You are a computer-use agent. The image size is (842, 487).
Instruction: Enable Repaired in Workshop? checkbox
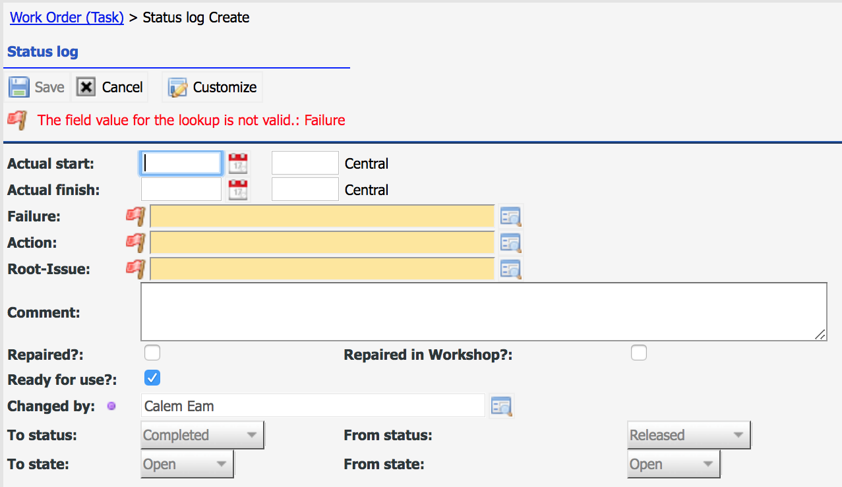click(638, 353)
